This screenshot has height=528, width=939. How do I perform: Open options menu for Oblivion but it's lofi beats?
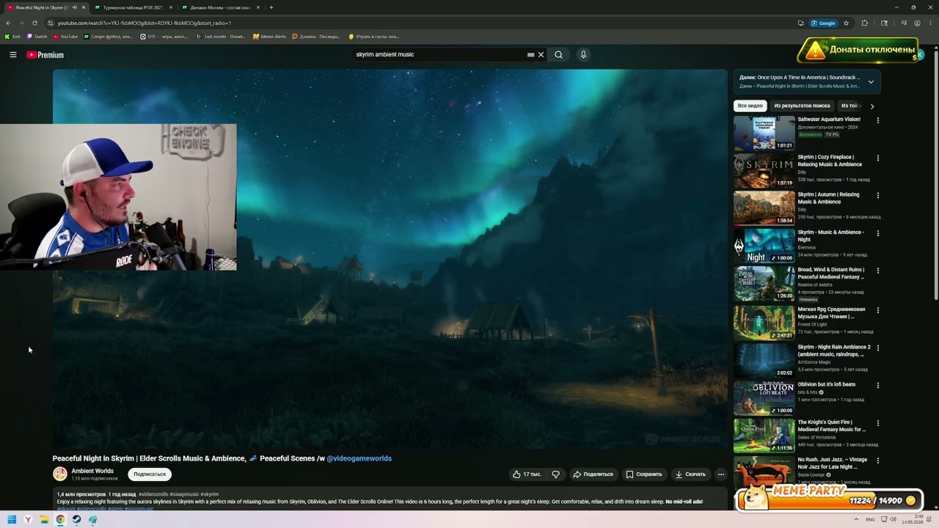point(877,385)
